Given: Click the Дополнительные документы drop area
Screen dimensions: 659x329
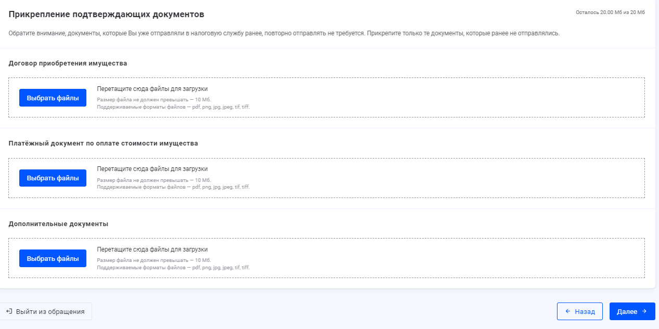Looking at the screenshot, I should 416,258.
